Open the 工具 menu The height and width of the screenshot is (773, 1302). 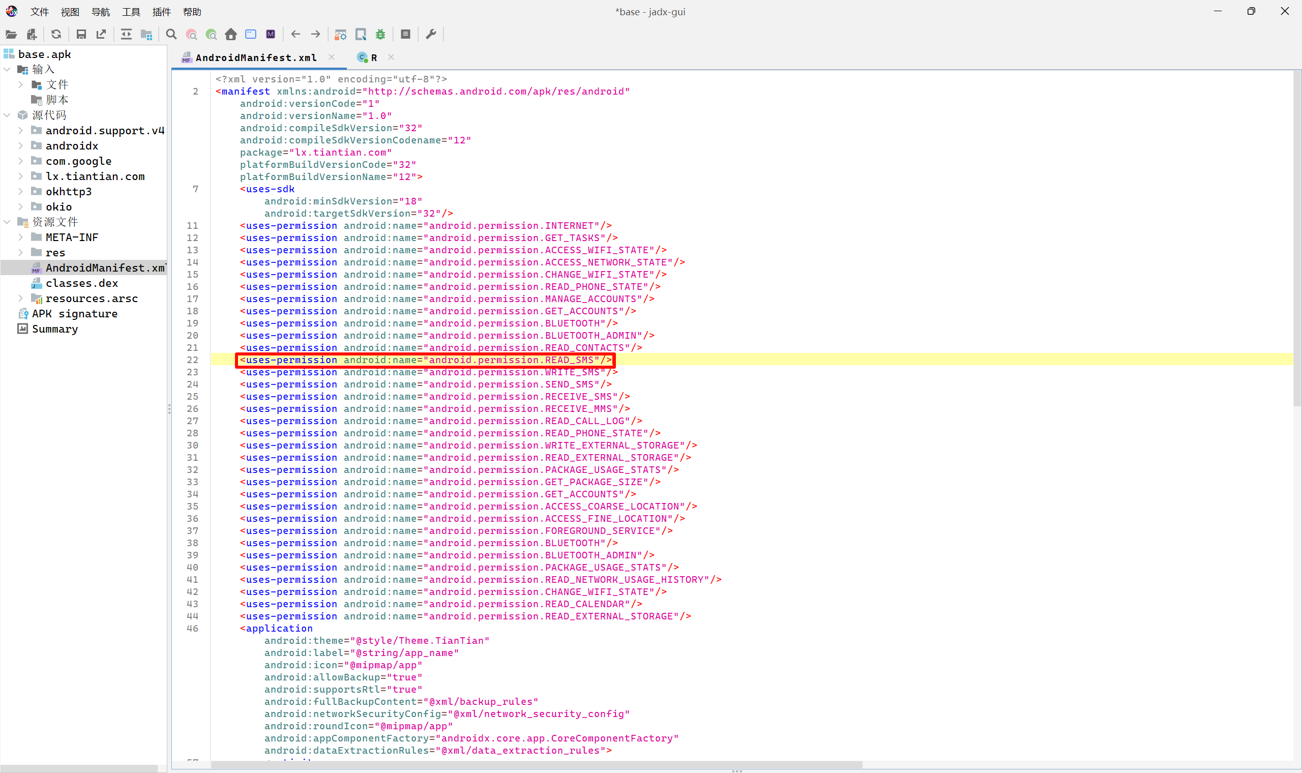coord(131,12)
